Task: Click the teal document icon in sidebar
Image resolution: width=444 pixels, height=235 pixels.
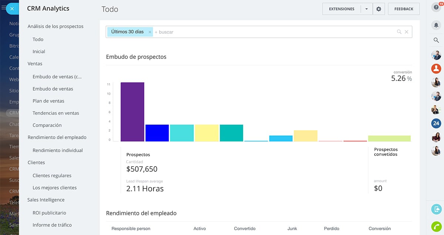Action: (436, 209)
